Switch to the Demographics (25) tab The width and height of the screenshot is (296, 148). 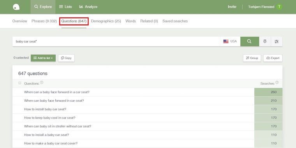click(x=106, y=21)
